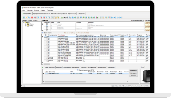
Task: Click the red X delete record icon
Action: (32, 17)
